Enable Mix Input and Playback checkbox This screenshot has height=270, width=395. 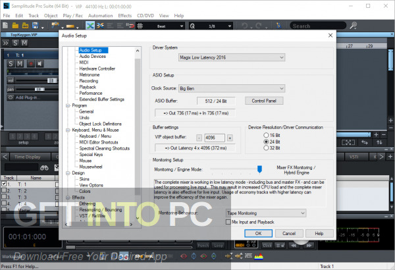pos(228,222)
